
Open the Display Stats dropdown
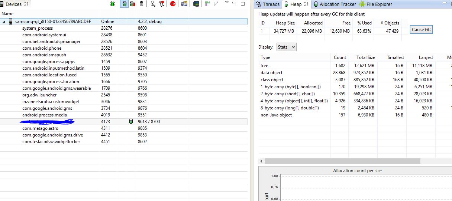(x=286, y=47)
